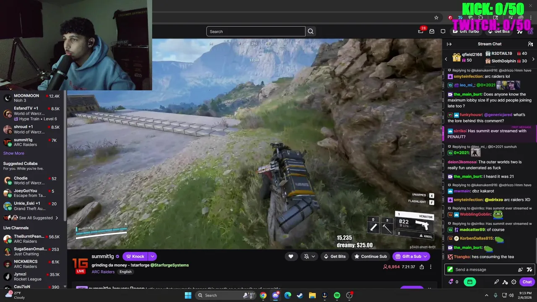The image size is (537, 302).
Task: Open the chat community users icon
Action: (x=530, y=44)
